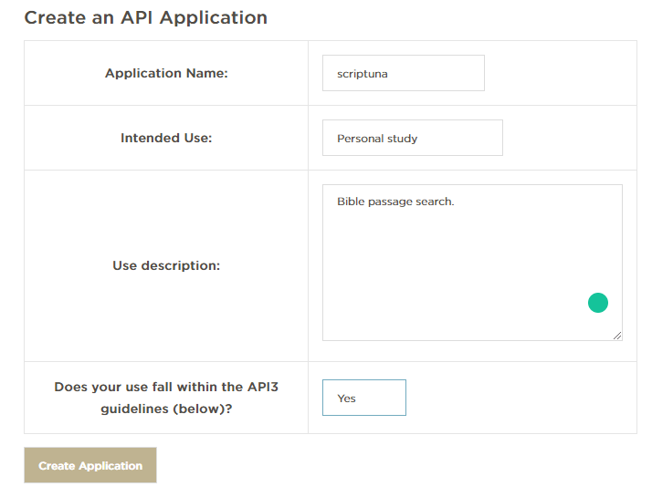Click the 'Application Name:' label
652x497 pixels.
(166, 73)
